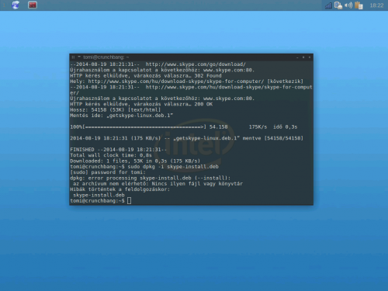
Task: Click the text '200 OK' in the terminal
Action: point(203,104)
